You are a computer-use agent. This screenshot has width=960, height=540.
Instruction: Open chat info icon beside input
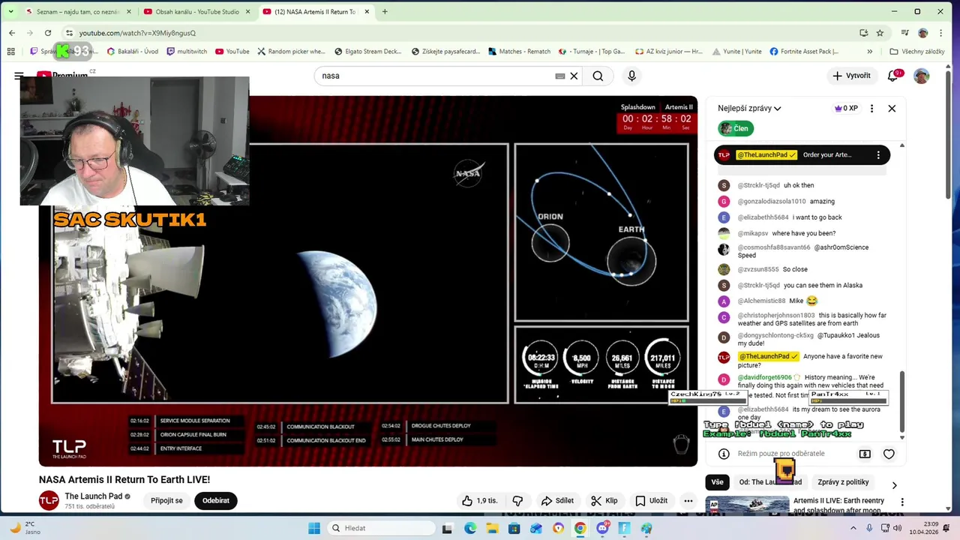tap(724, 454)
